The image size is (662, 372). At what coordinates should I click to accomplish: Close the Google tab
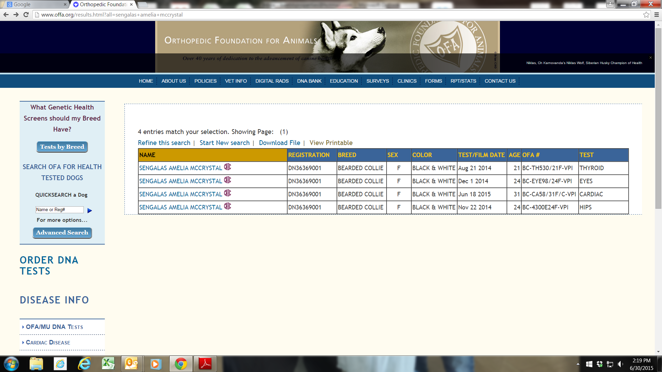(x=65, y=4)
